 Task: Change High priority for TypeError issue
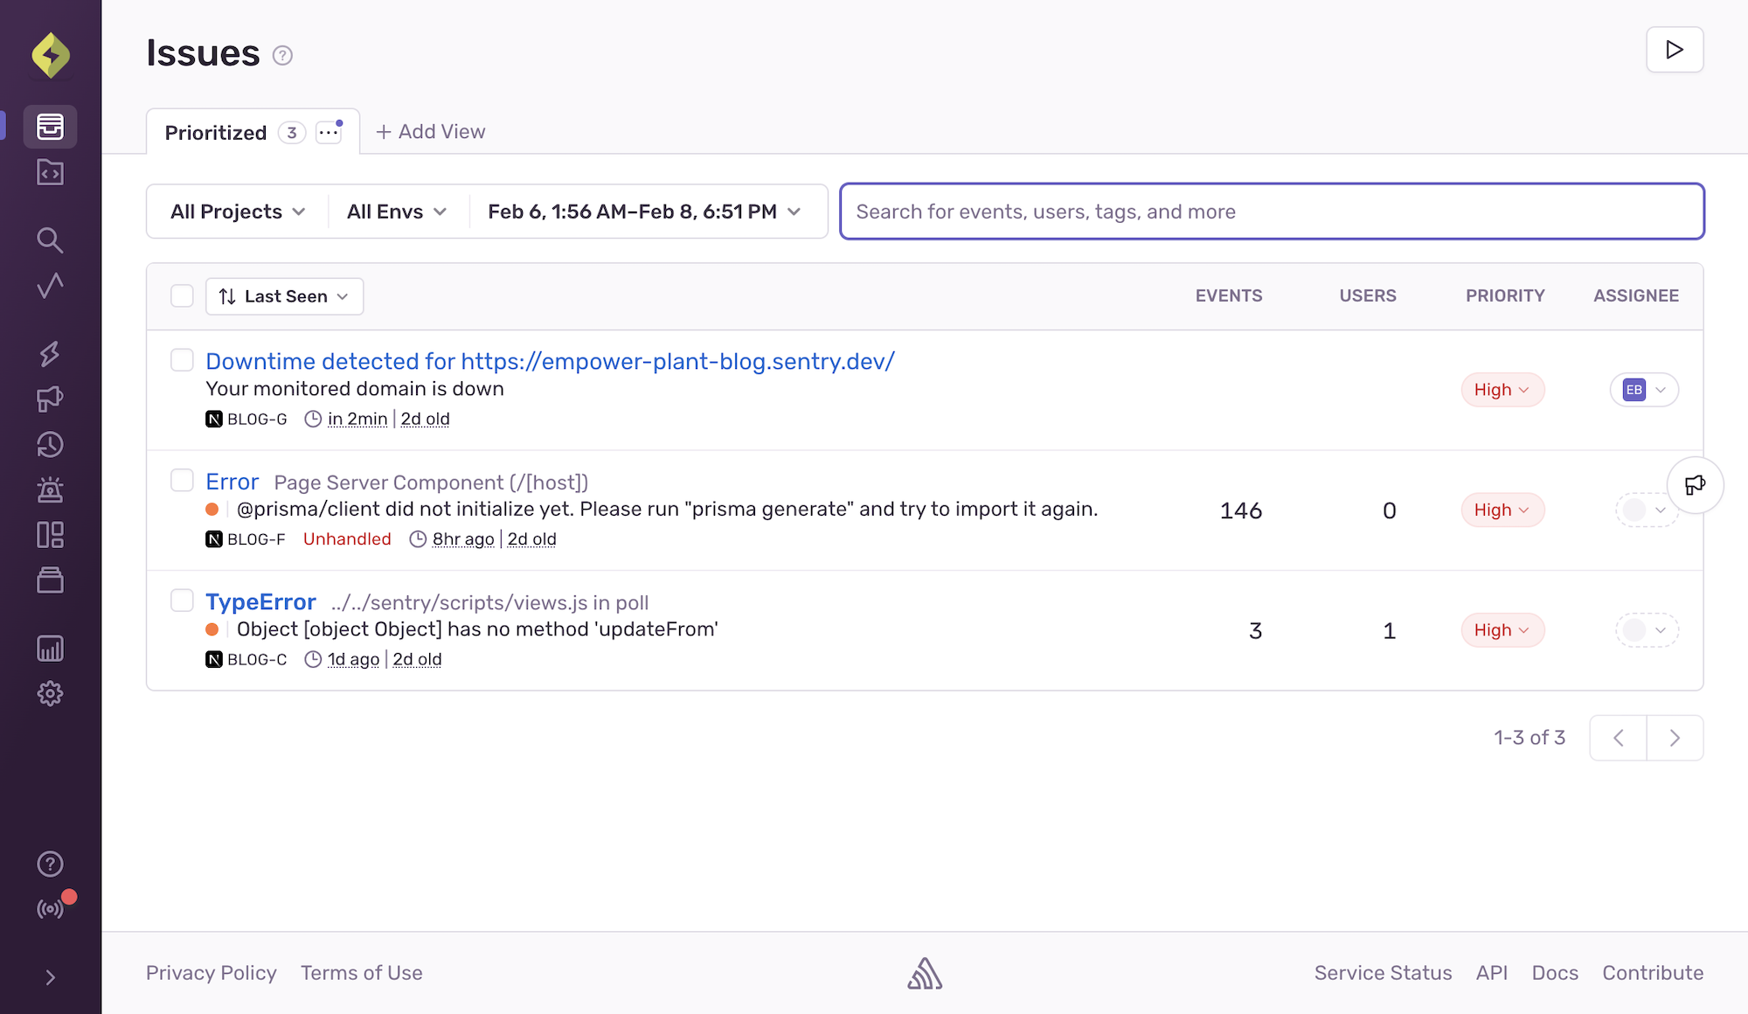(x=1502, y=630)
